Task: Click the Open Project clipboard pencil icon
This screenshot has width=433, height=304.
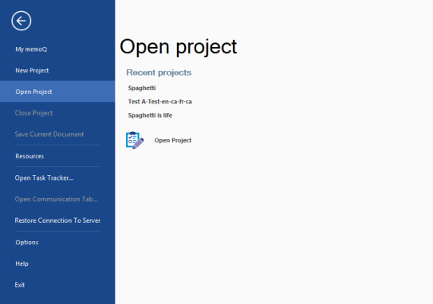Action: (135, 140)
